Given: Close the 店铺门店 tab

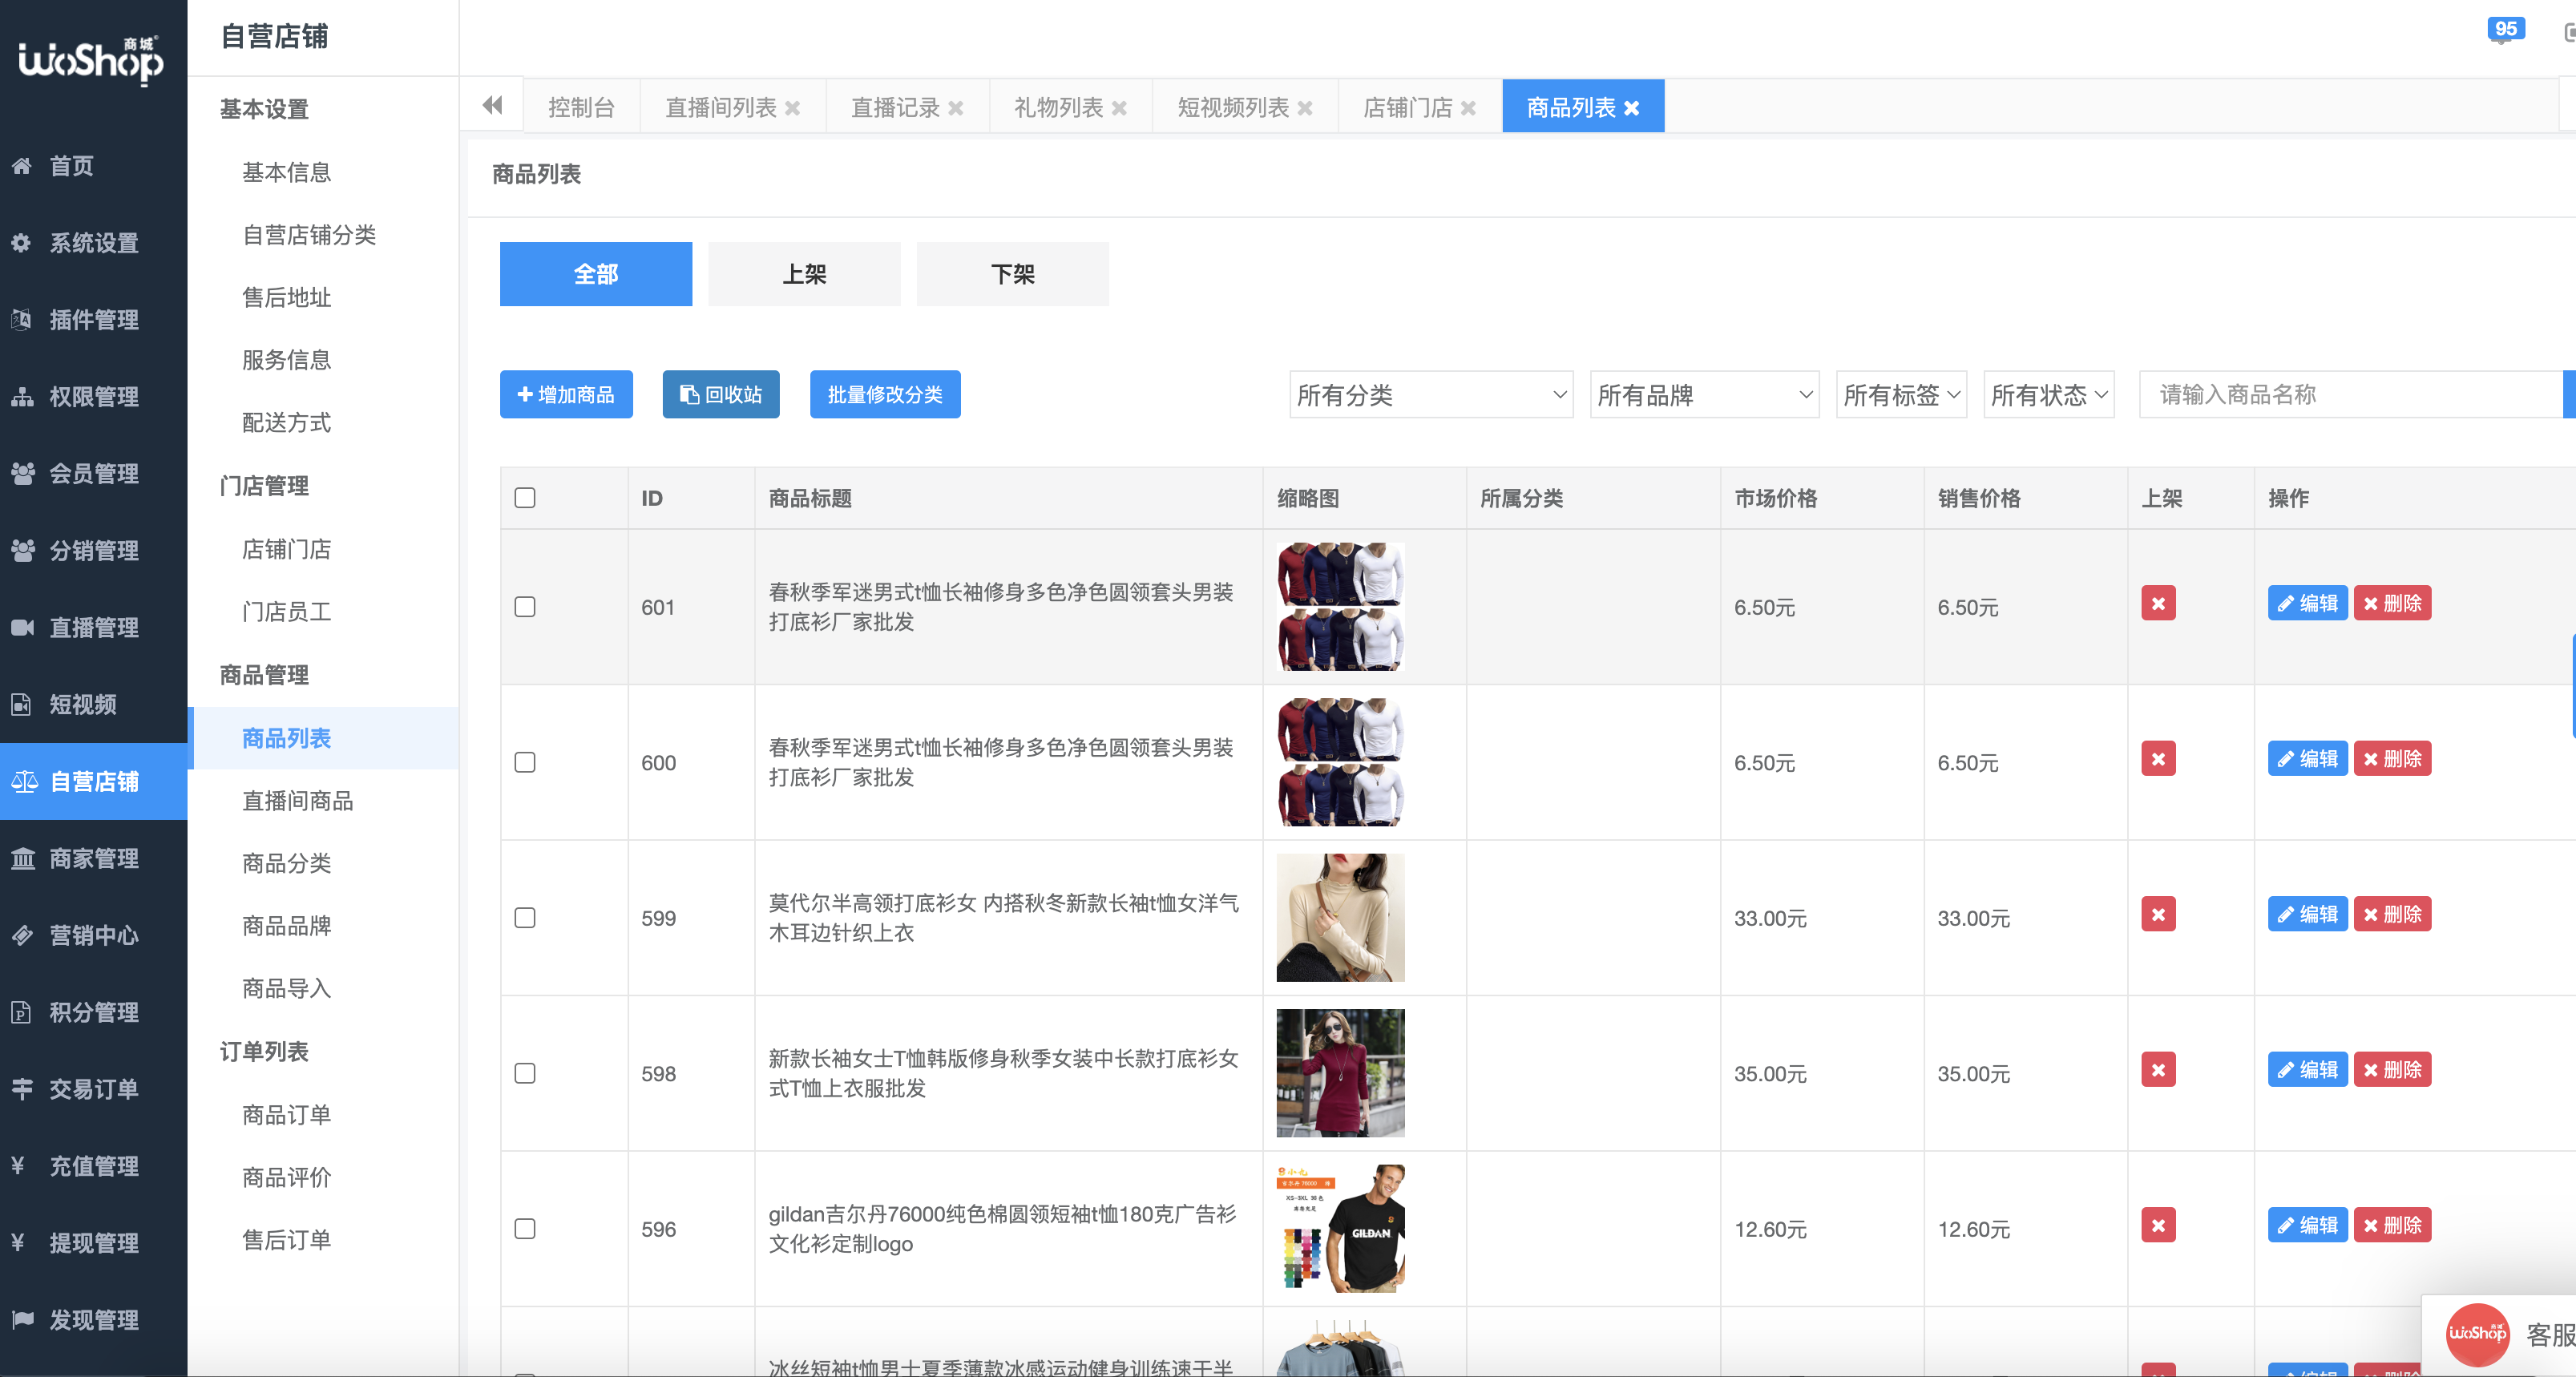Looking at the screenshot, I should 1468,108.
